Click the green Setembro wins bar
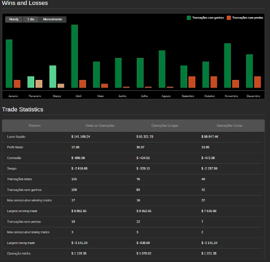270x262 pixels. tap(184, 76)
